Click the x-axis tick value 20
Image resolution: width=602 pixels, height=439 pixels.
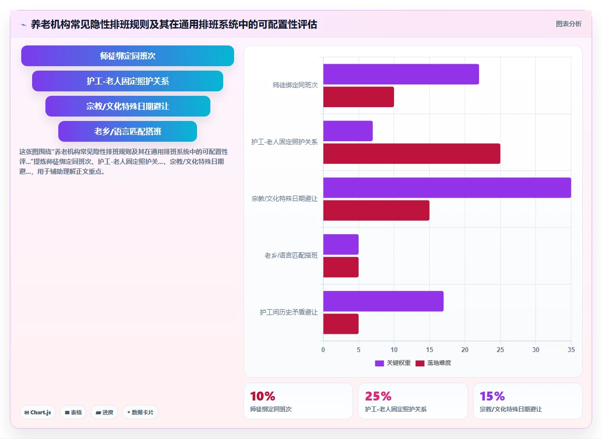point(465,350)
